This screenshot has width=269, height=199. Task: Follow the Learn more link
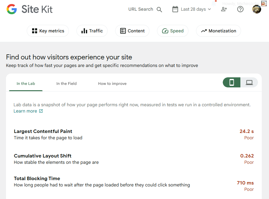pos(25,111)
